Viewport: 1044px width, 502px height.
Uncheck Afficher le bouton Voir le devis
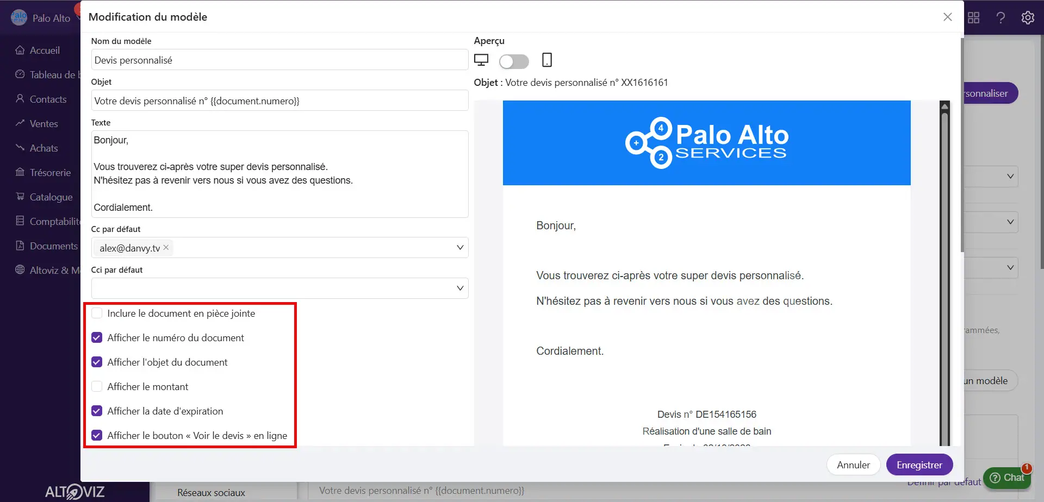pyautogui.click(x=97, y=436)
